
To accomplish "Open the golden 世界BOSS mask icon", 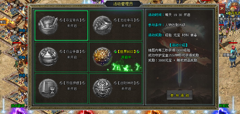I will pos(102,57).
